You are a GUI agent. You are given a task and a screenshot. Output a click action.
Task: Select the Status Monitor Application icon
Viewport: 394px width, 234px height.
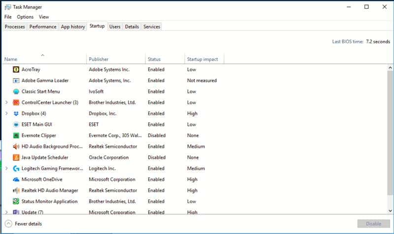pos(16,202)
